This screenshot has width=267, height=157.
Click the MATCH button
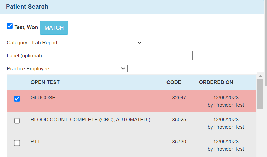click(x=54, y=28)
